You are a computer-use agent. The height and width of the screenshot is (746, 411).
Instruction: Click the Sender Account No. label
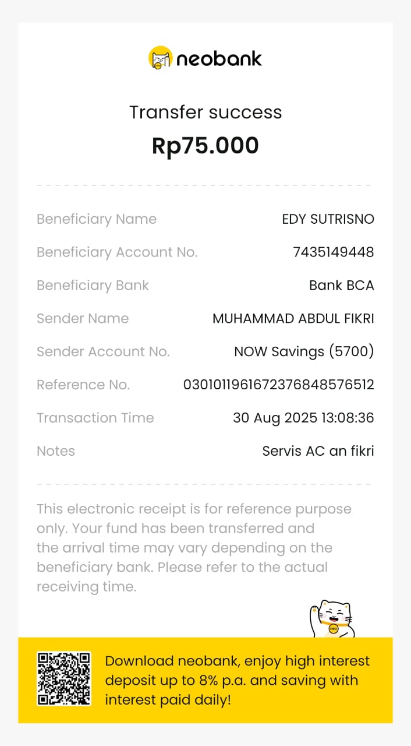tap(103, 352)
